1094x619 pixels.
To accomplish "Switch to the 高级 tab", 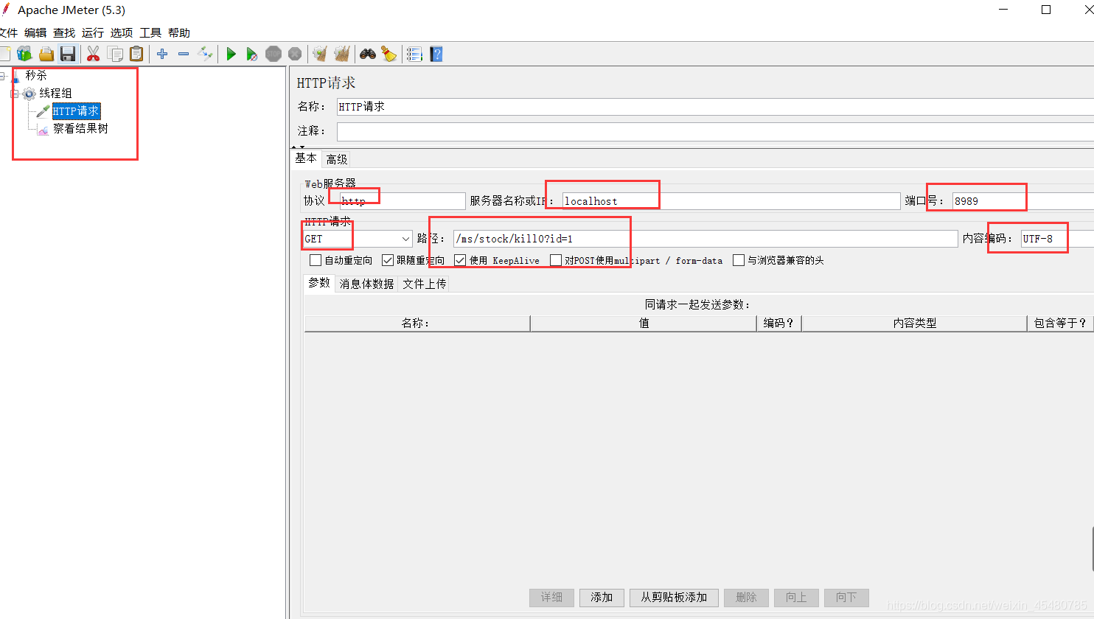I will coord(337,159).
